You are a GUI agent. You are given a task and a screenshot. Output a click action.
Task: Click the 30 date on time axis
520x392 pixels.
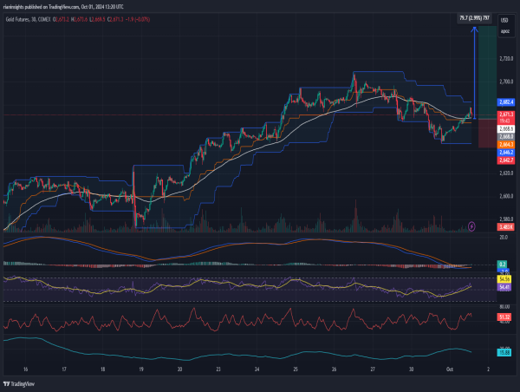[411, 369]
